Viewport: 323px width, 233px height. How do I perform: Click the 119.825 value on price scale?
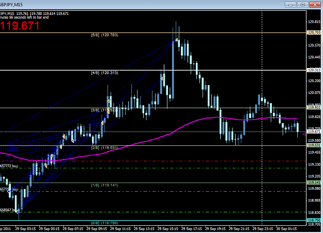(x=314, y=117)
